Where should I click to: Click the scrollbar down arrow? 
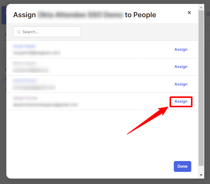[x=201, y=175]
